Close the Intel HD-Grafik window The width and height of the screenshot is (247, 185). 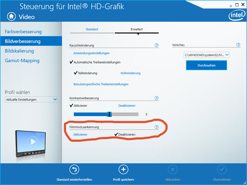coord(243,5)
